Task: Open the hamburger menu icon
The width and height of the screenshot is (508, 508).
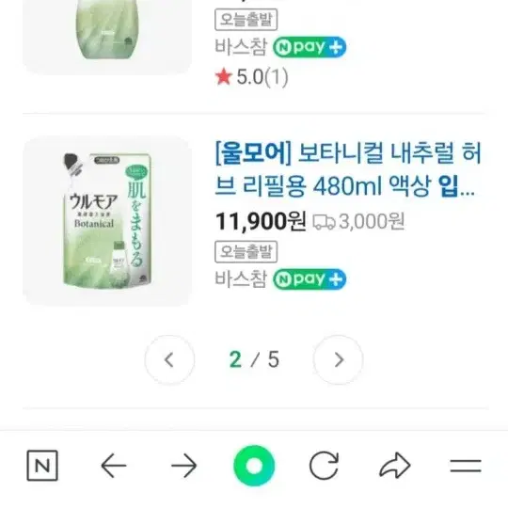Action: click(466, 466)
